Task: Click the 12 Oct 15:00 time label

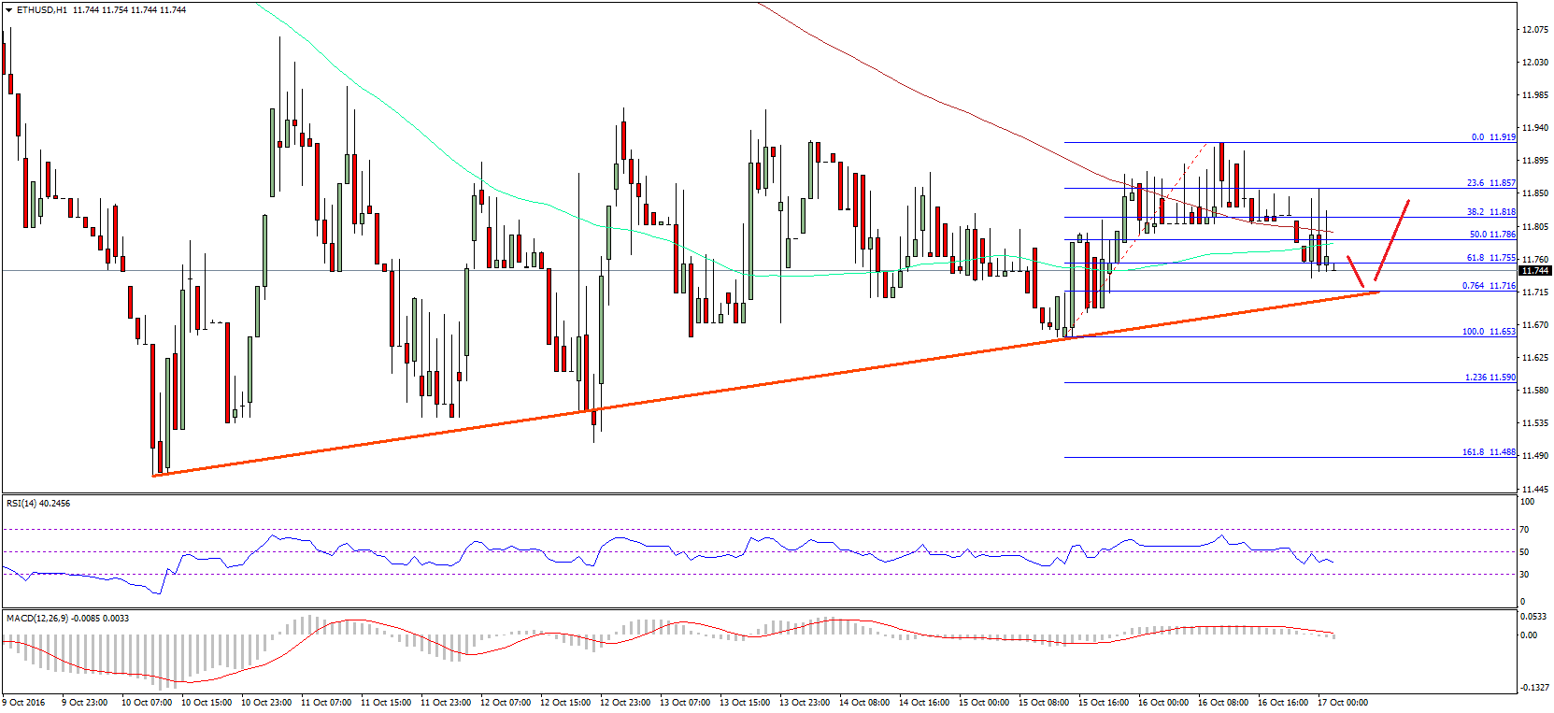Action: [564, 703]
